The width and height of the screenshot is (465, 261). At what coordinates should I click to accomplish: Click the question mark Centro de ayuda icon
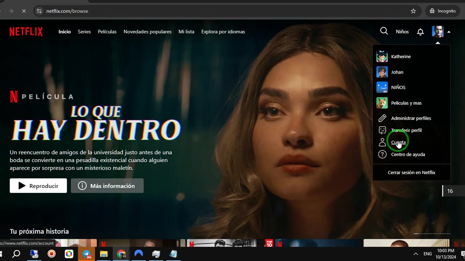click(382, 154)
